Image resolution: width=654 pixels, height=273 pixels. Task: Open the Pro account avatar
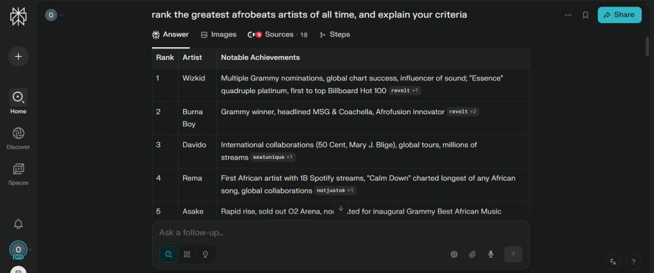(x=18, y=250)
